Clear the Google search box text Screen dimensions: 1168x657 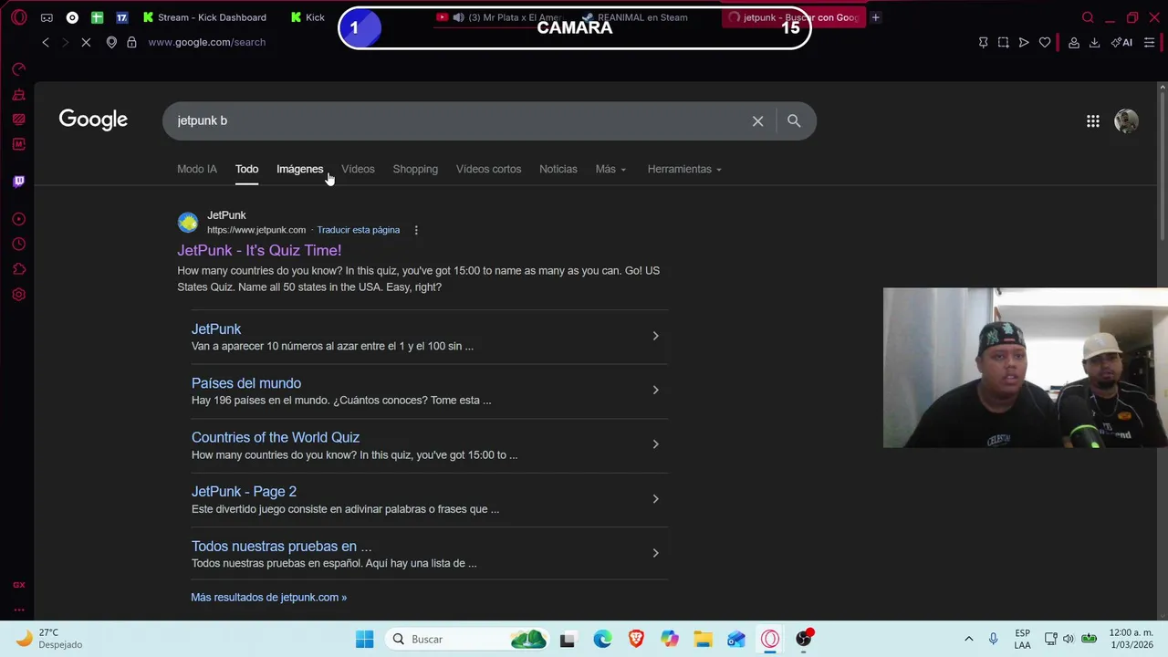[x=757, y=120]
